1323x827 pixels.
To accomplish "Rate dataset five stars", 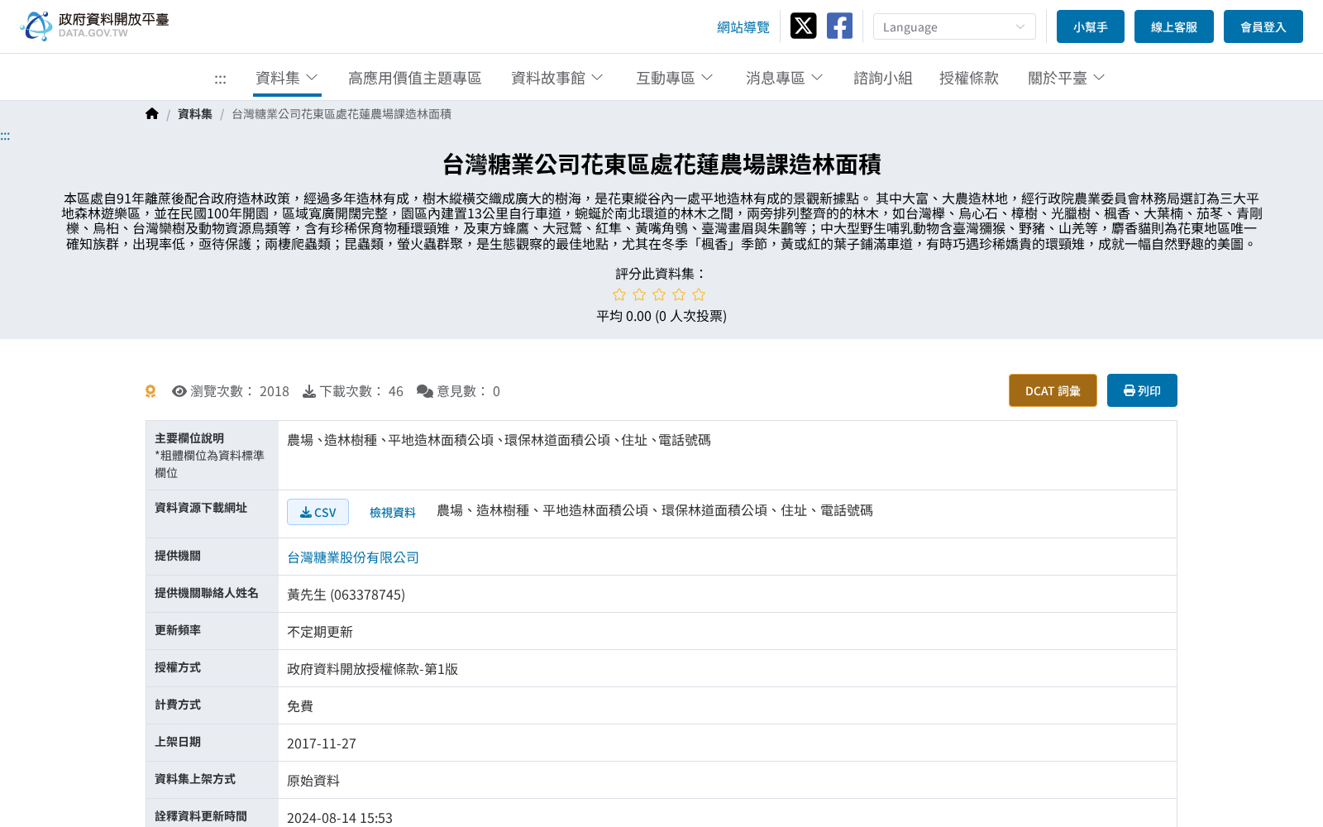I will pos(699,294).
